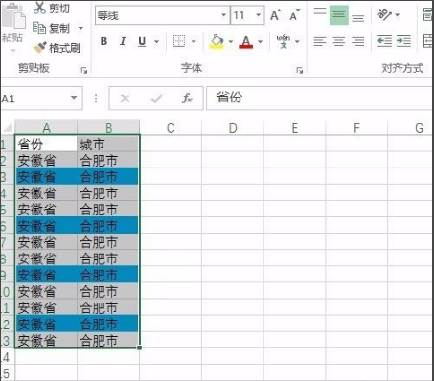Apply yellow fill color with the bucket icon
The width and height of the screenshot is (434, 381).
(x=217, y=41)
